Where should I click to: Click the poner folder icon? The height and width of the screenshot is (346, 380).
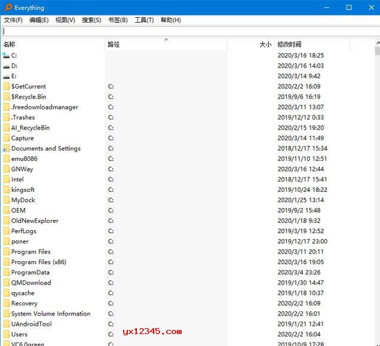[x=7, y=241]
